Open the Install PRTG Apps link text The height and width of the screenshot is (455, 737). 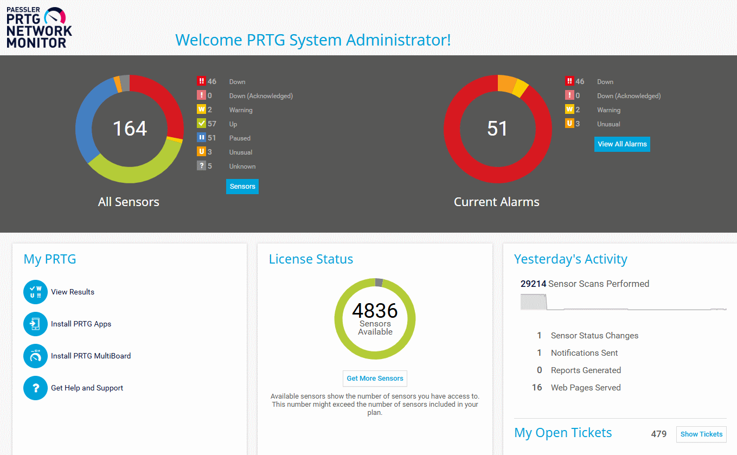coord(81,324)
